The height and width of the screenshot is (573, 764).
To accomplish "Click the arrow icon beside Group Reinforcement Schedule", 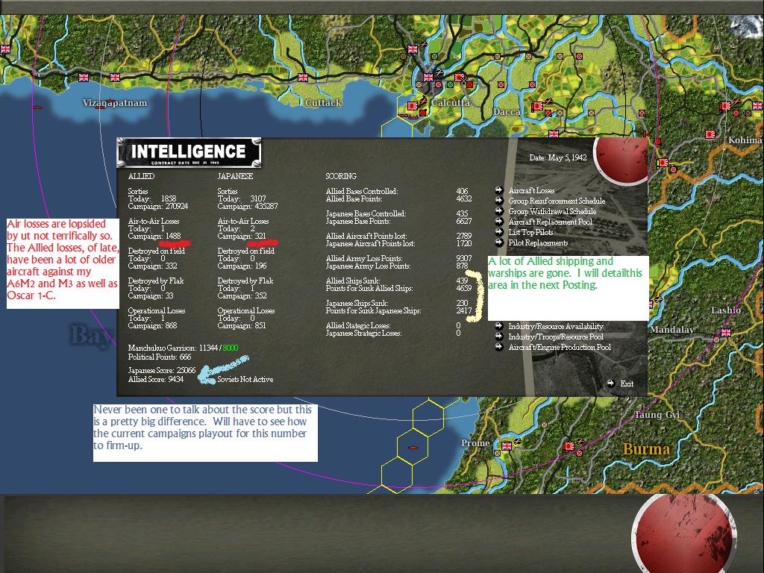I will coord(499,201).
